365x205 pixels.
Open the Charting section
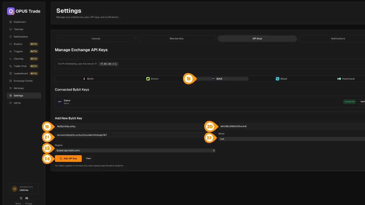point(24,59)
